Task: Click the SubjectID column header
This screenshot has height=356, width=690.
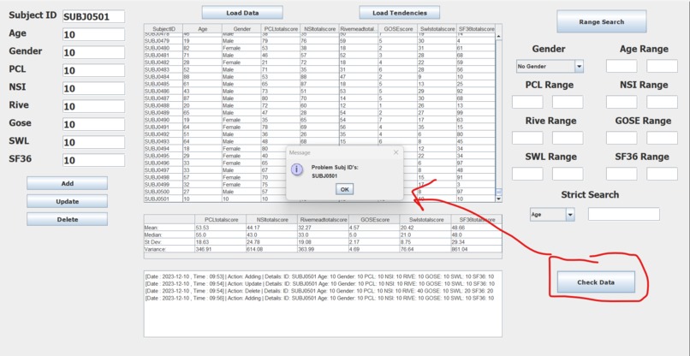Action: click(x=164, y=29)
